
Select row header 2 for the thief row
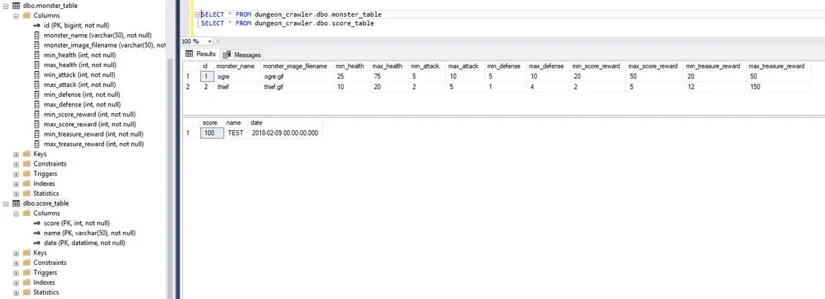pyautogui.click(x=190, y=87)
